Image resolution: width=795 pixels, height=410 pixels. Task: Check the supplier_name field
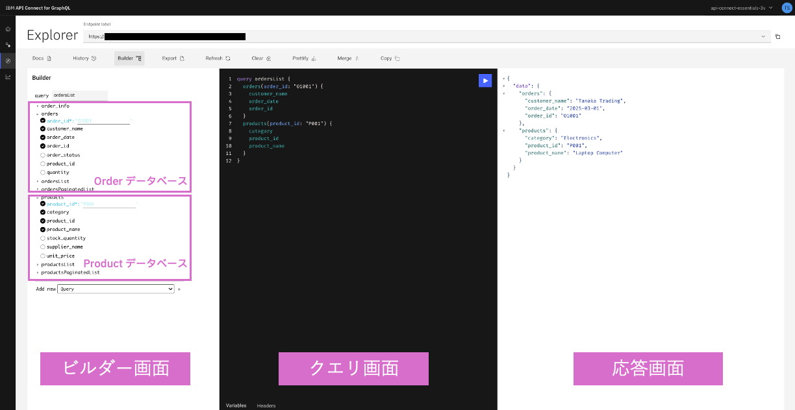(43, 247)
